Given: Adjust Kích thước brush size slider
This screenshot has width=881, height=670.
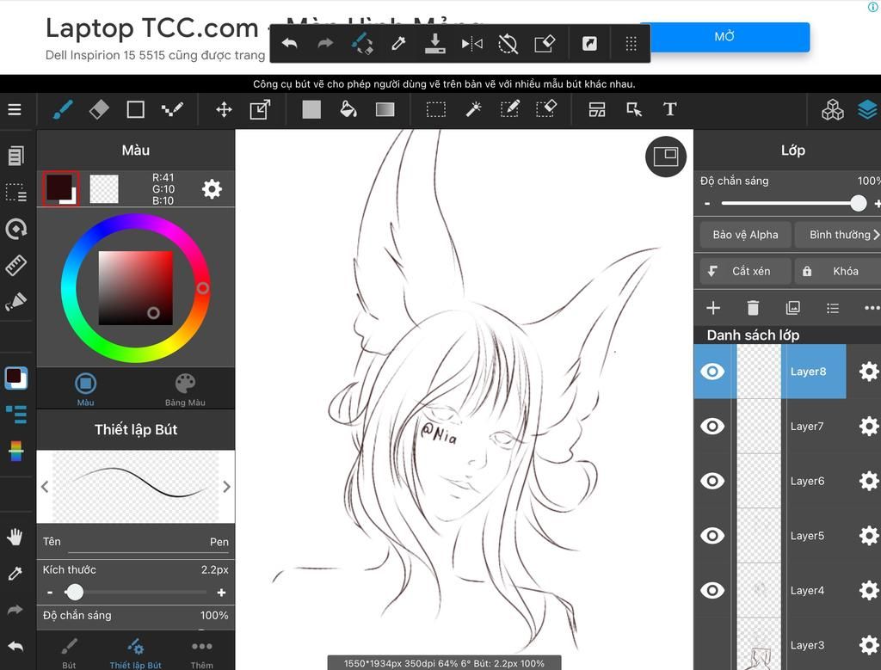Looking at the screenshot, I should click(x=135, y=592).
